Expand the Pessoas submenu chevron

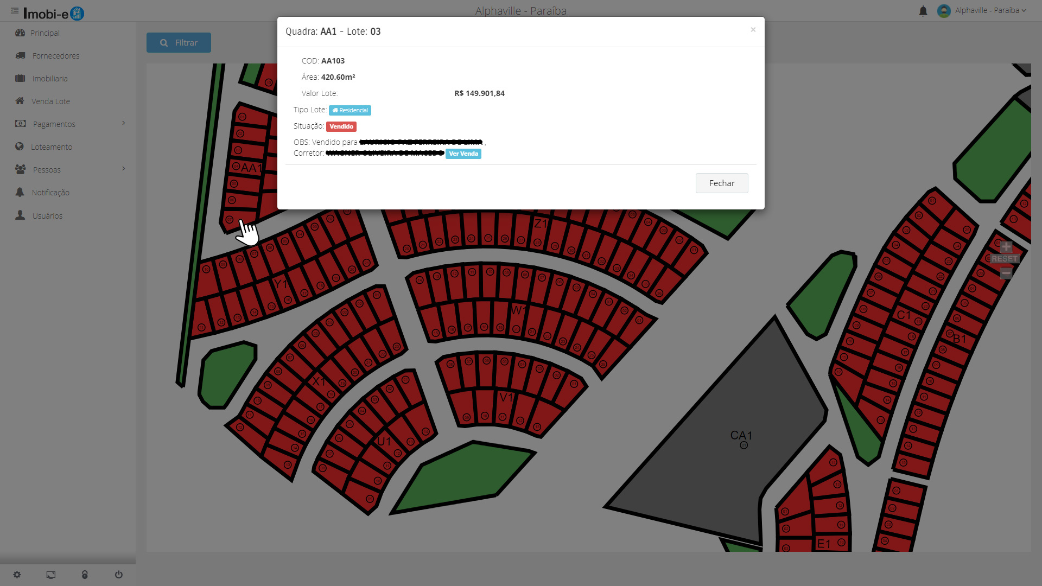pos(124,169)
